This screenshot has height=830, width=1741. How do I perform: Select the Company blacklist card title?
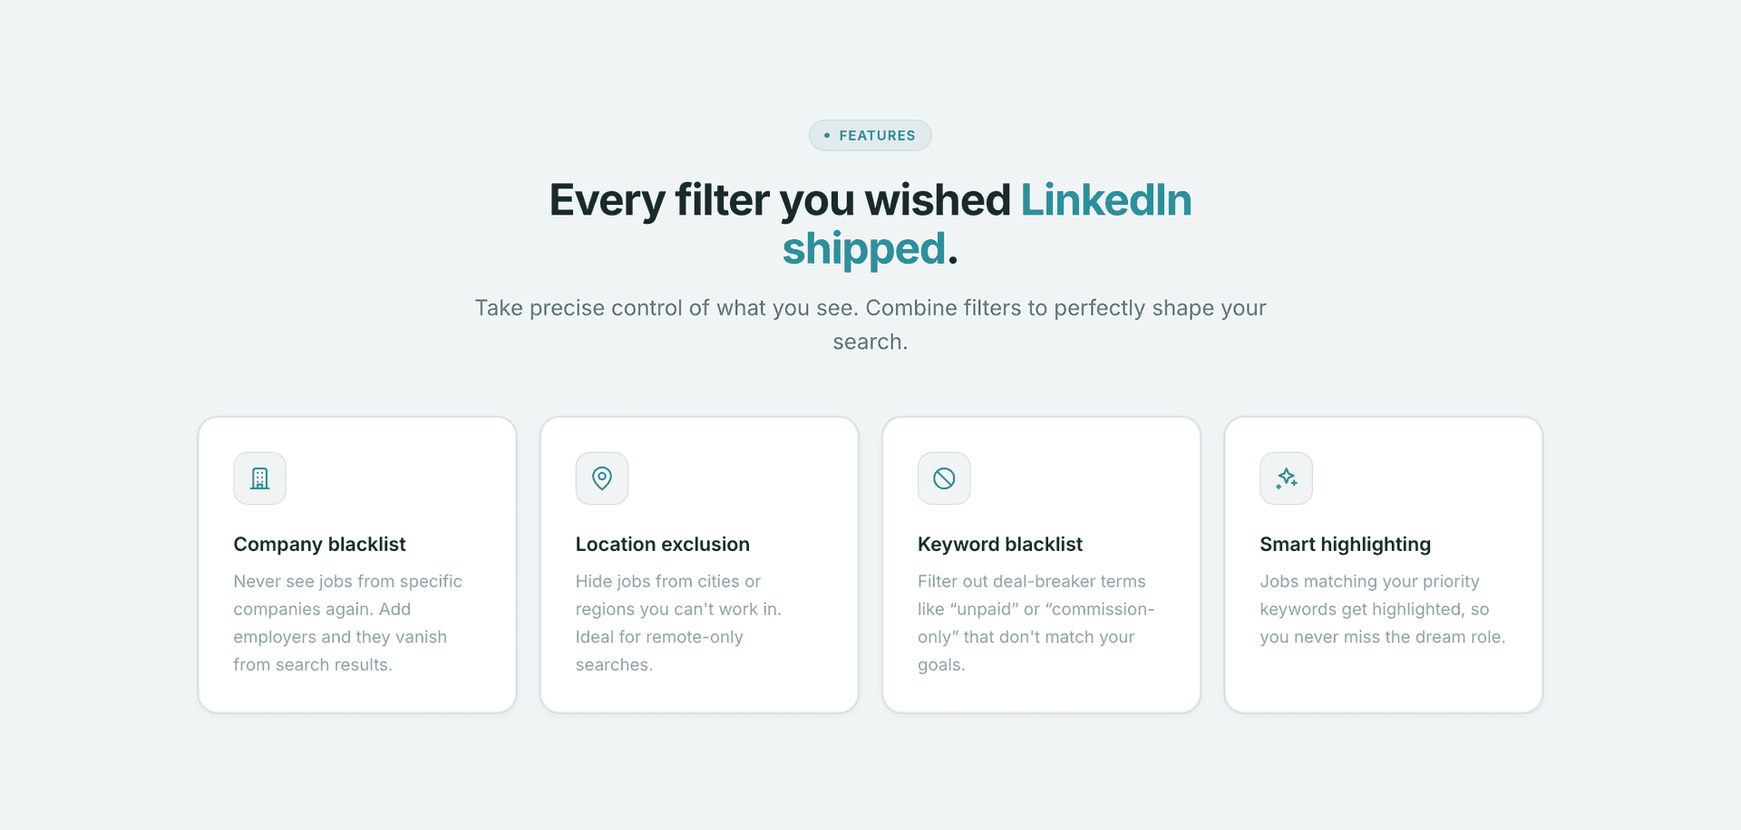click(319, 545)
